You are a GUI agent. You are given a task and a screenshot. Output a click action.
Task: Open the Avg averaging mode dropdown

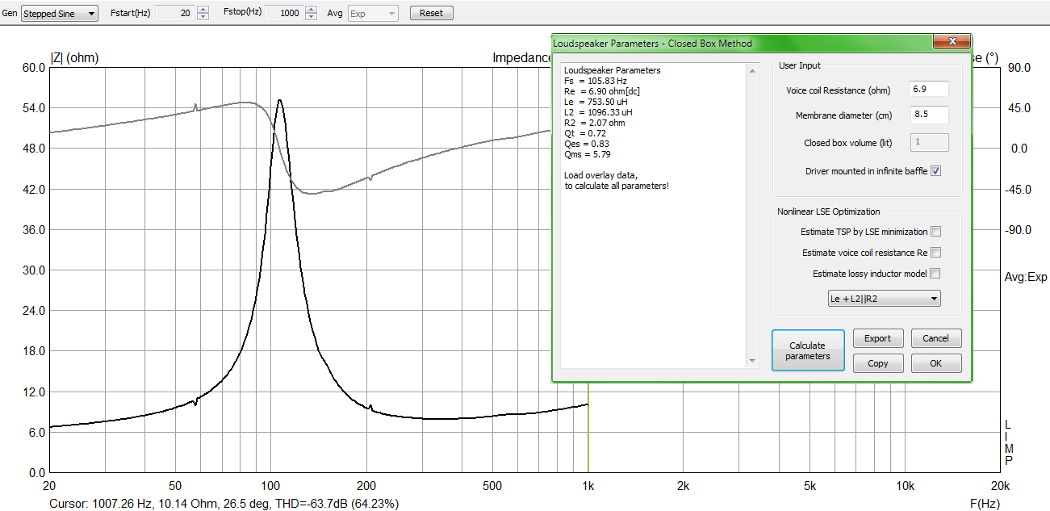pos(373,14)
